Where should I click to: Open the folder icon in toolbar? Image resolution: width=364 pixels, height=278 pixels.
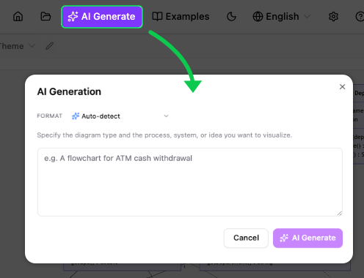(x=45, y=17)
